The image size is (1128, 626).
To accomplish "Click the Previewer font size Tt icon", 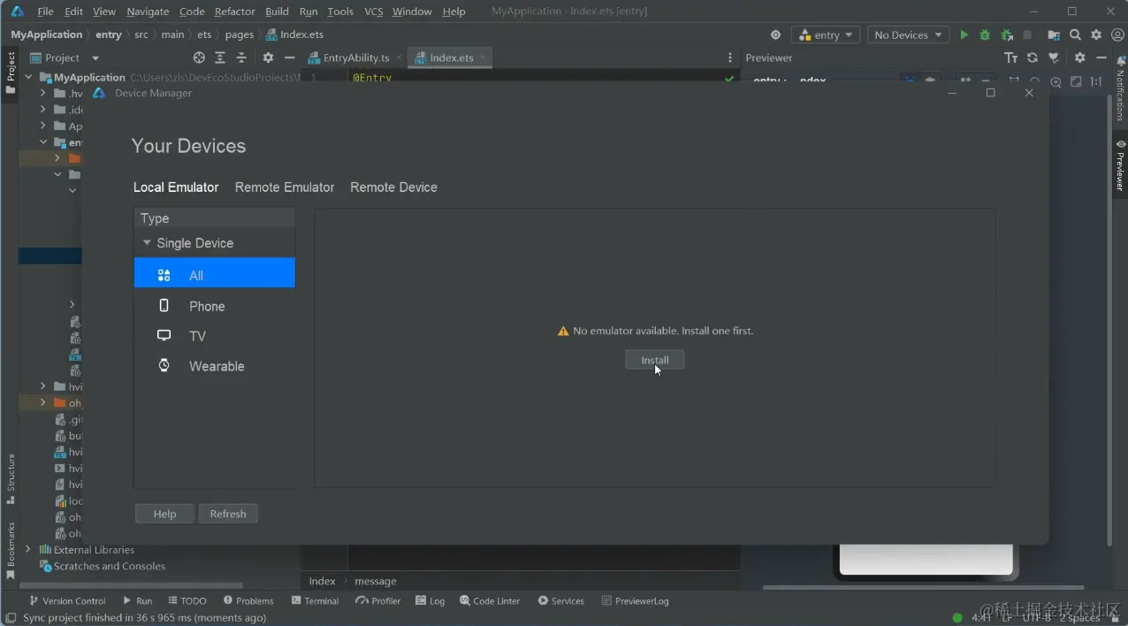I will [x=1011, y=57].
